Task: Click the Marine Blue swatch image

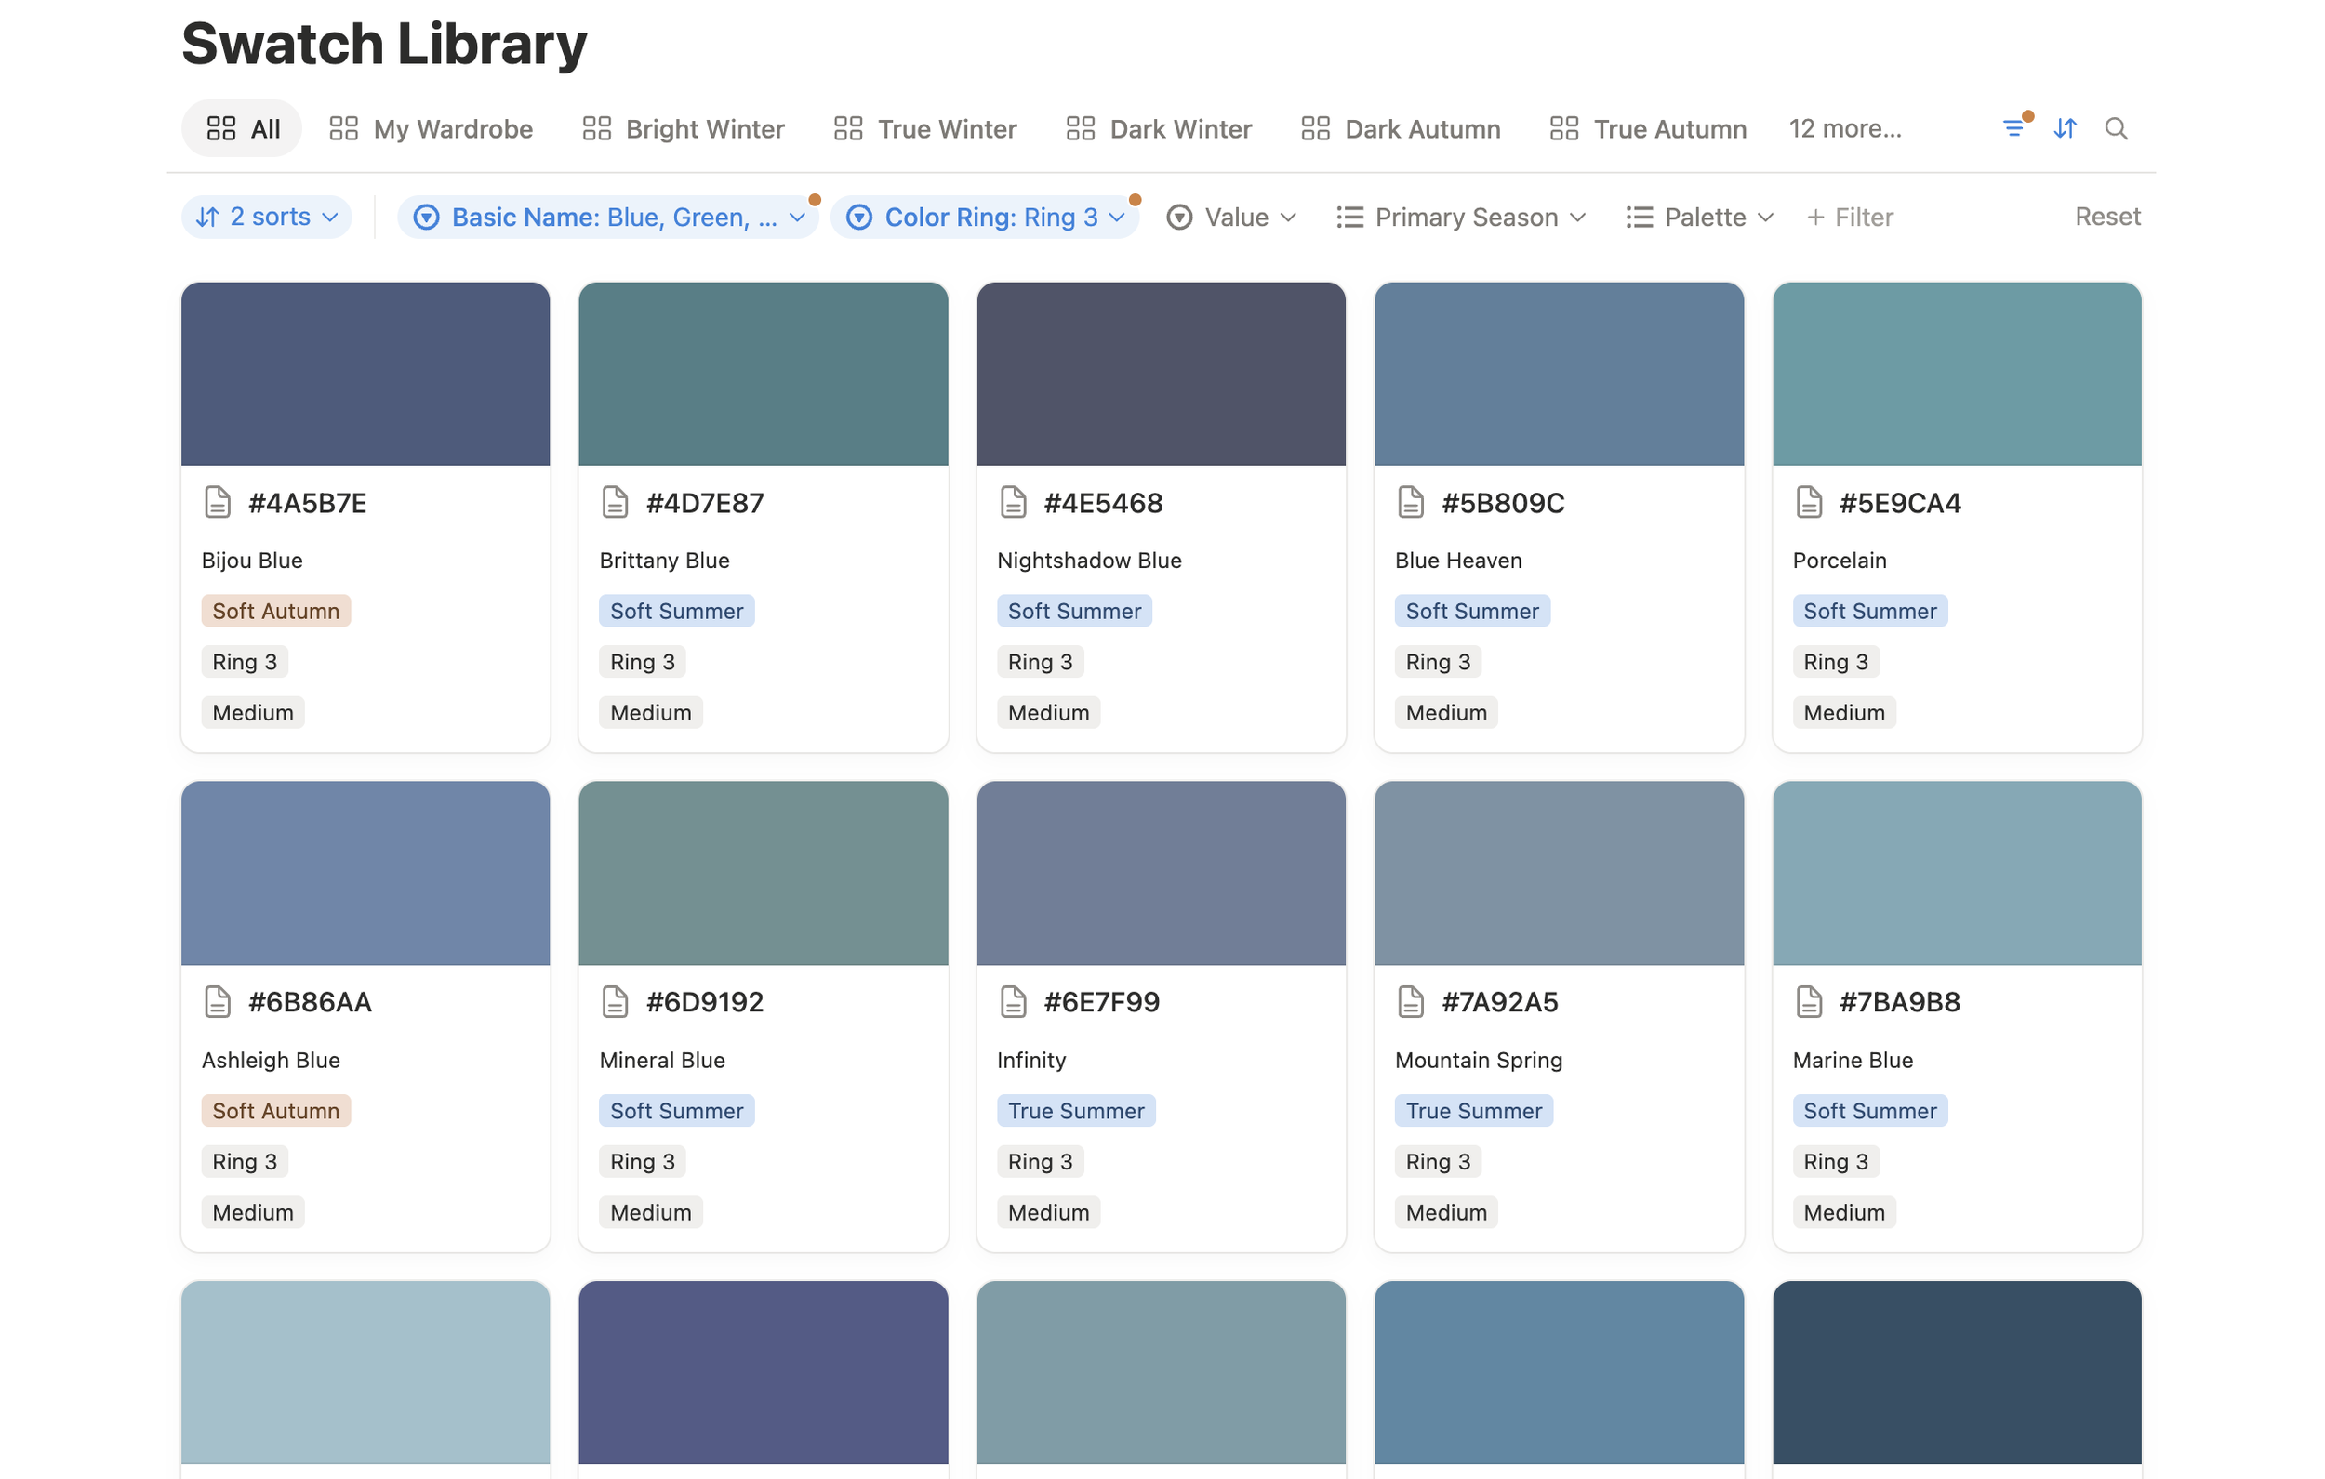Action: click(1957, 873)
